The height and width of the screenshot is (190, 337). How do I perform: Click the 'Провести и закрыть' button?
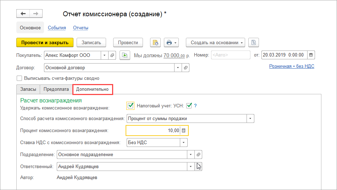(x=45, y=43)
